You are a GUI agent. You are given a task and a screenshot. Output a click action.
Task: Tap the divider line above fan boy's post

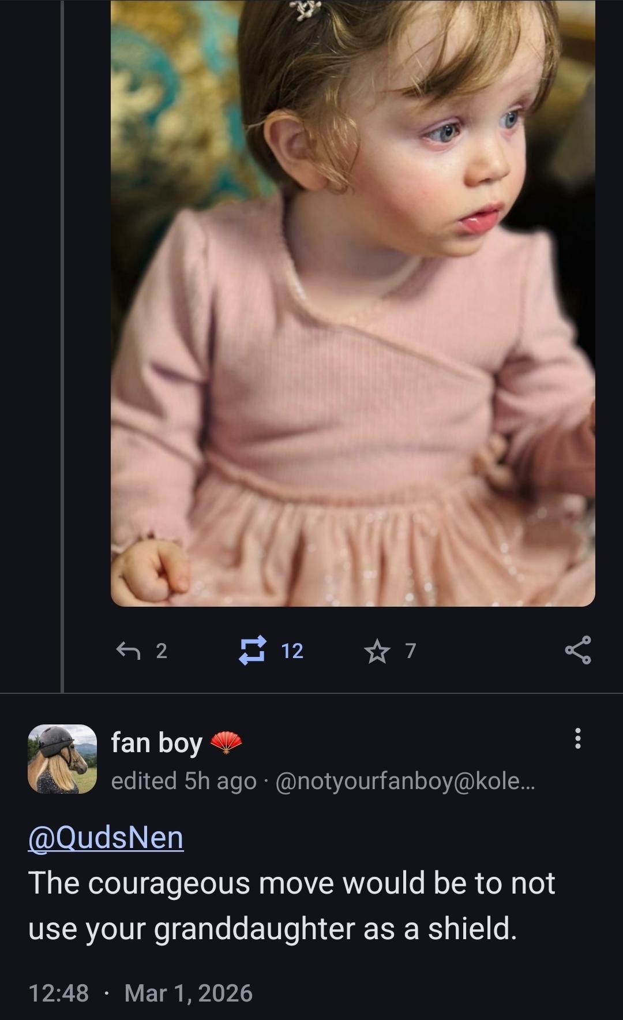coord(311,693)
